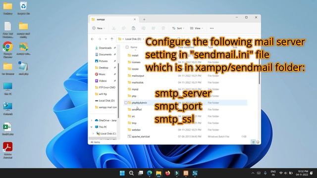Screen dimensions: 317x178
Task: Open FTP Error-CMD folder in sidebar
Action: pos(105,88)
